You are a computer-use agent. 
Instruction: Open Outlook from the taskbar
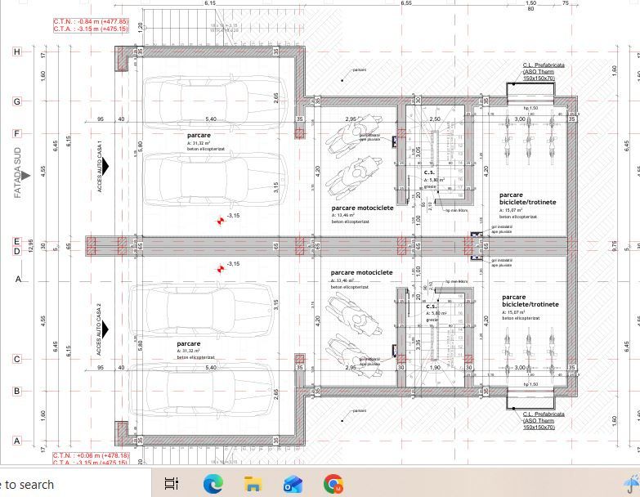click(293, 484)
